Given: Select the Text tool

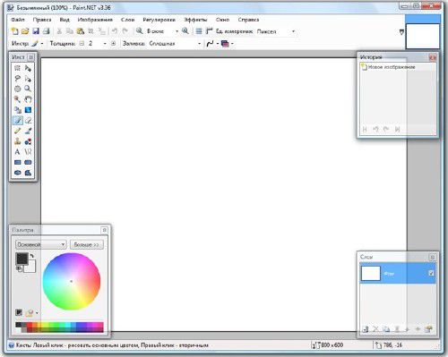Looking at the screenshot, I should click(18, 151).
